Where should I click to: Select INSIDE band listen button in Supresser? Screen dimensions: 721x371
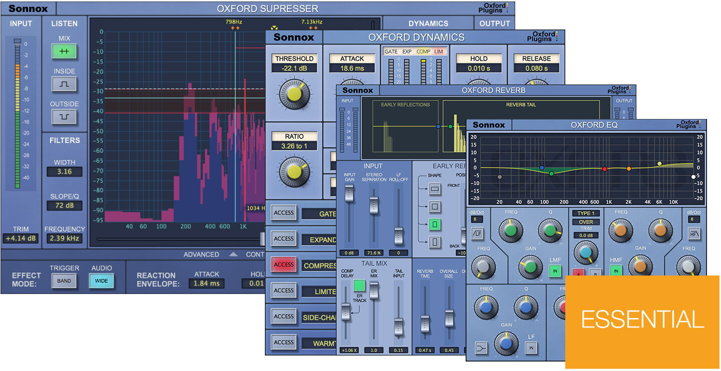pyautogui.click(x=64, y=84)
